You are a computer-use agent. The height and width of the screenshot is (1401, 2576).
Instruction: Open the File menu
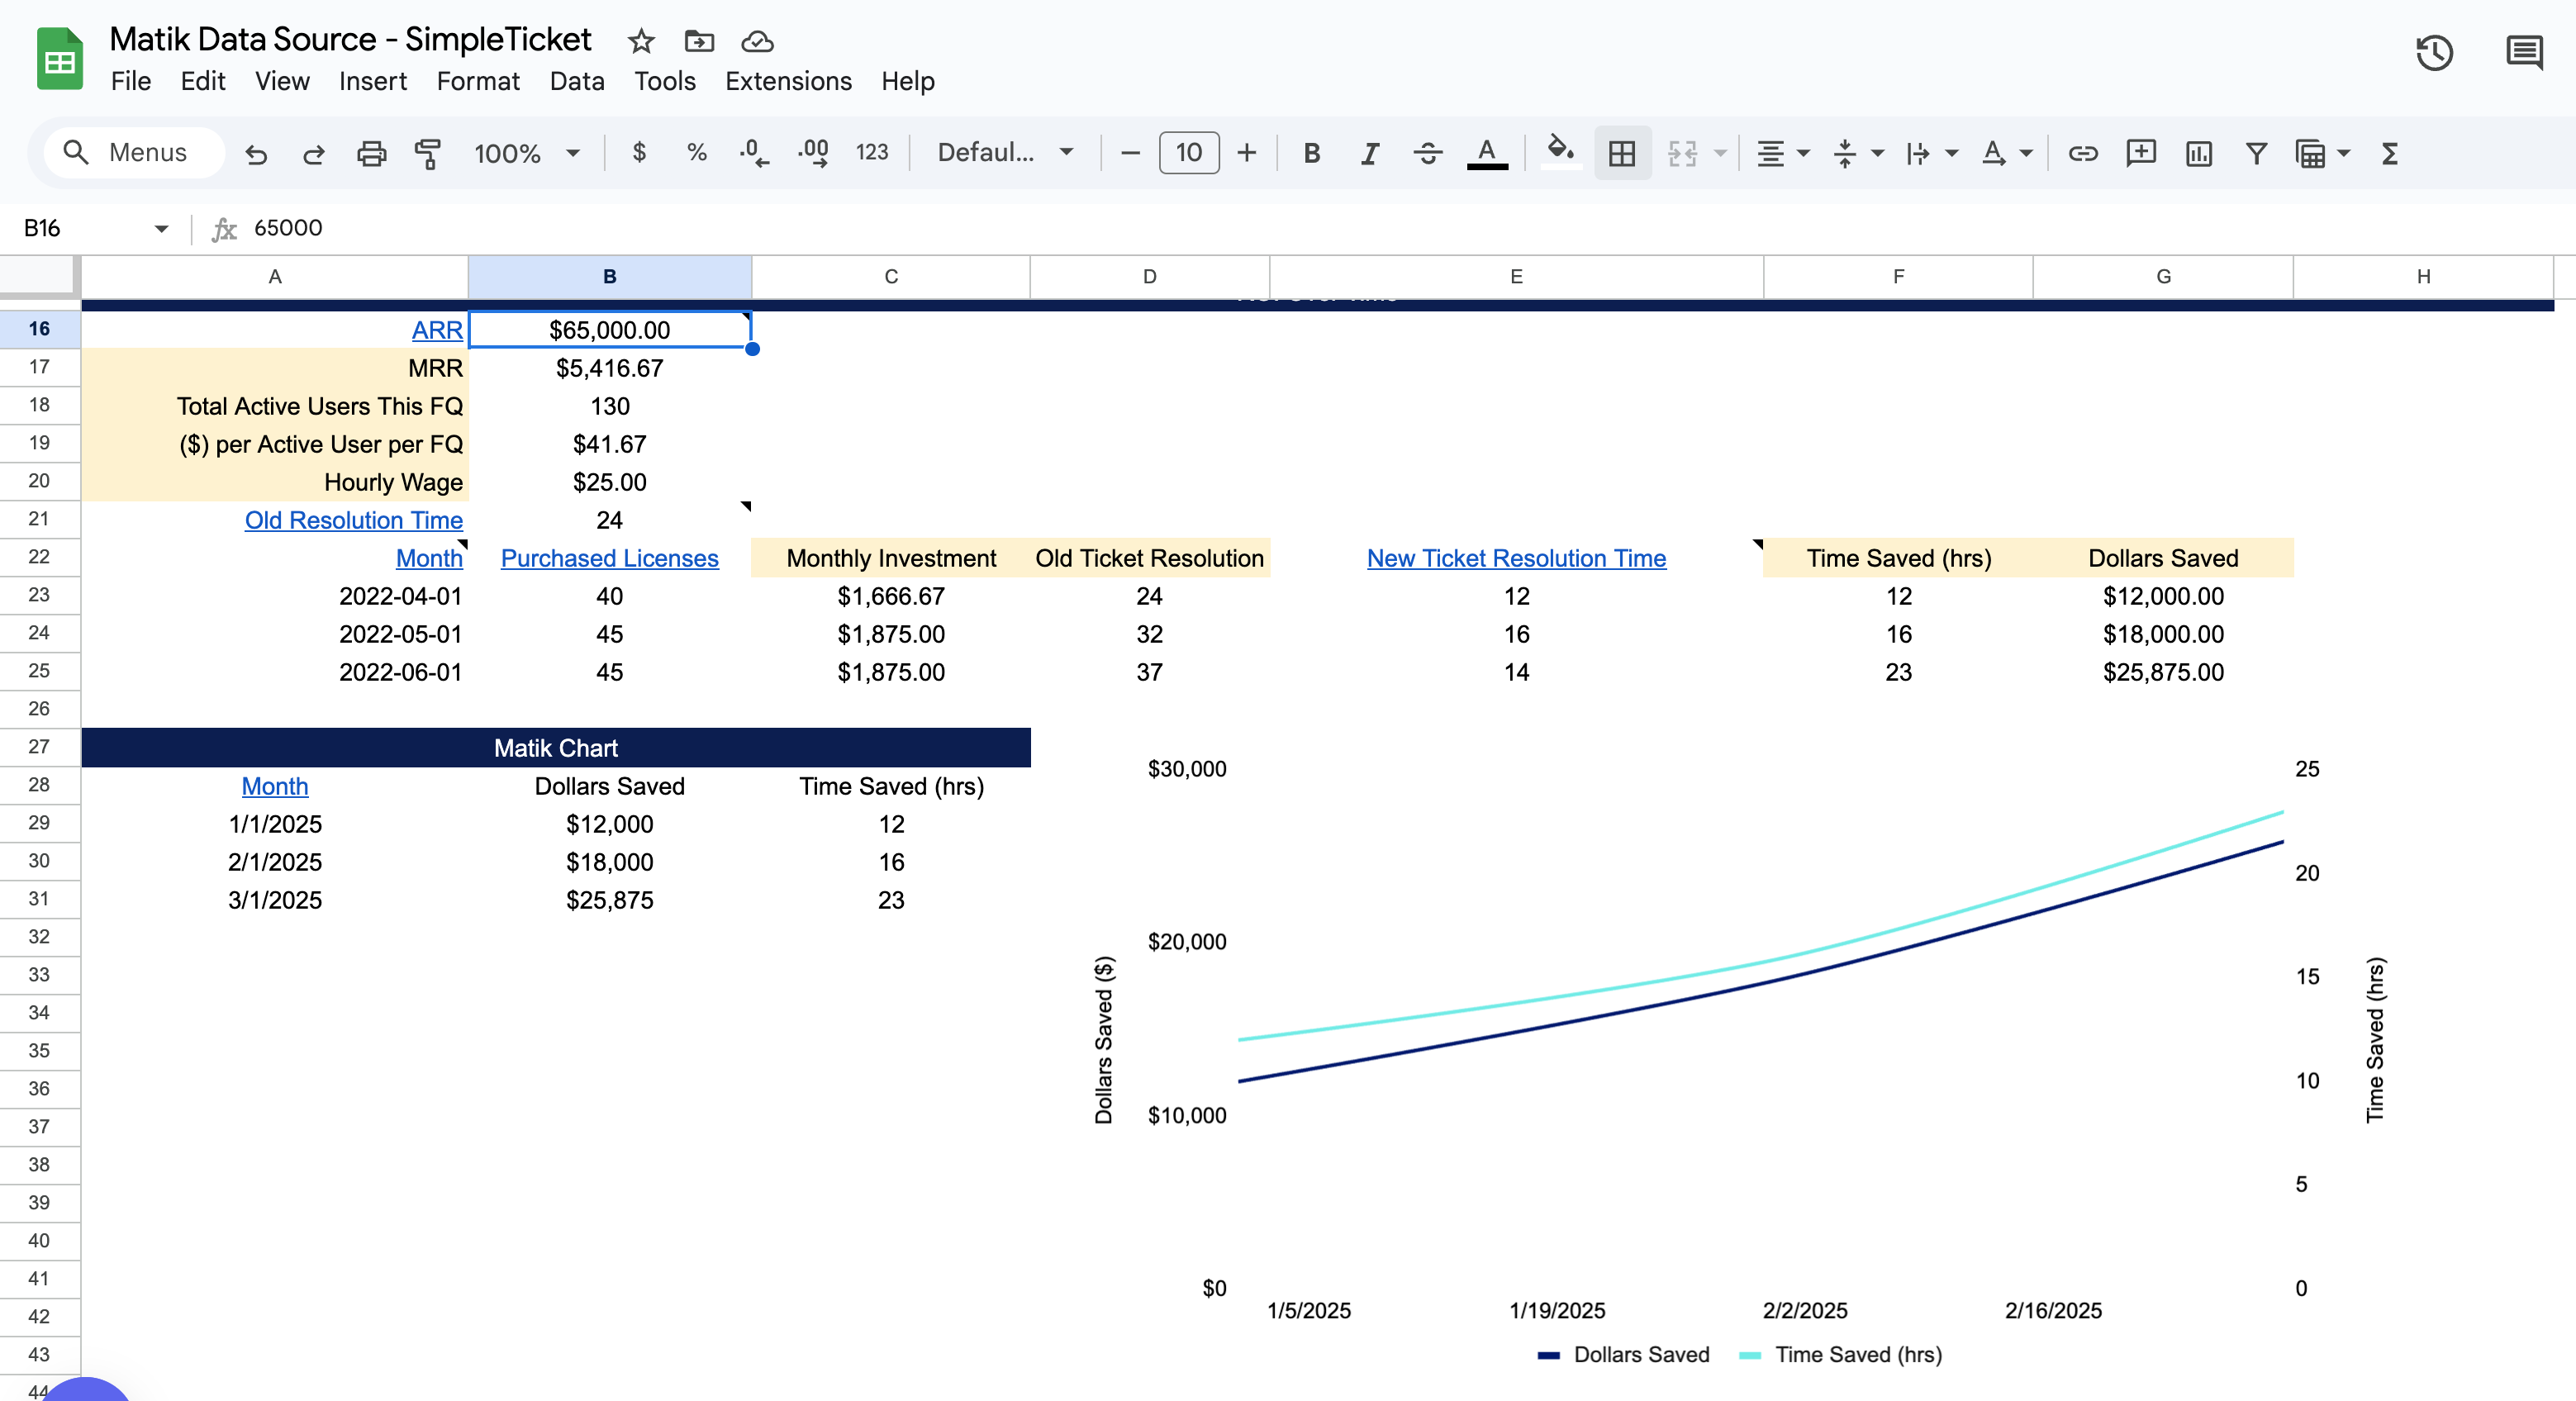tap(131, 81)
